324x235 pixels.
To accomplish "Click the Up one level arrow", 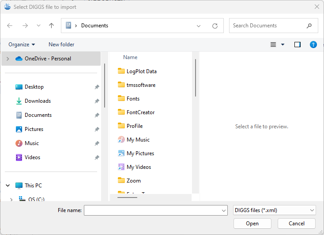I will pos(51,26).
